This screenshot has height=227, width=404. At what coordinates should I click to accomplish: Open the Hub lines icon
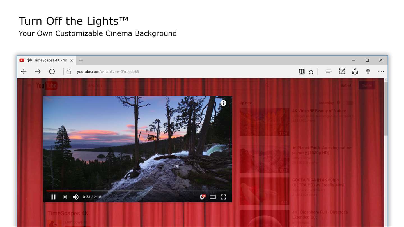[329, 71]
